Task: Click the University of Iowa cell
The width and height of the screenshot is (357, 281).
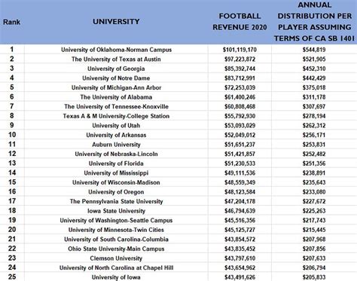Action: [x=116, y=277]
